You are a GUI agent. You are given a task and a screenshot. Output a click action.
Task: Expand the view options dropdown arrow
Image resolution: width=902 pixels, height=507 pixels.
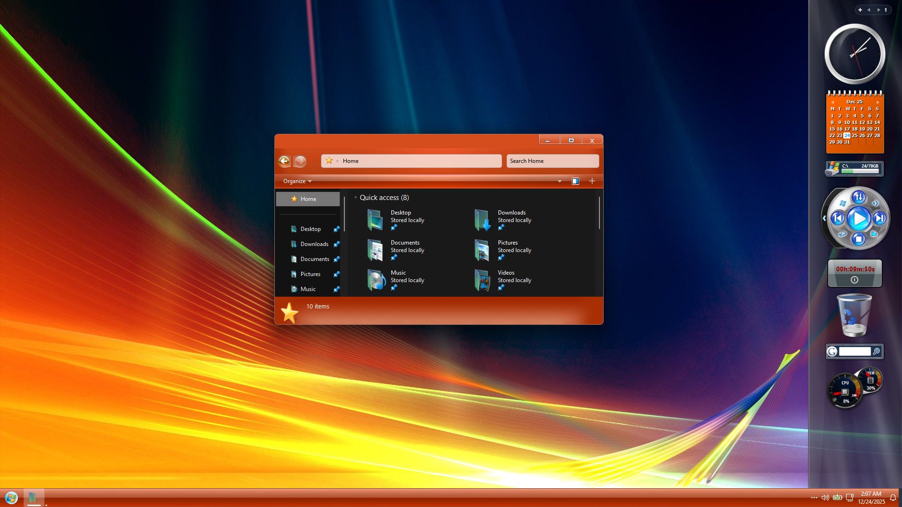point(560,181)
